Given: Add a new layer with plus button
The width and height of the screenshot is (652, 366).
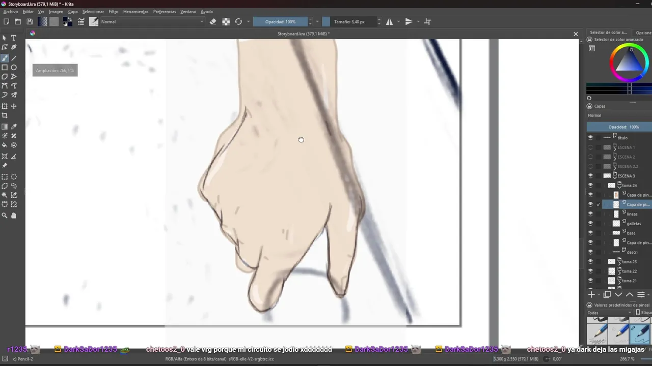Looking at the screenshot, I should [591, 295].
